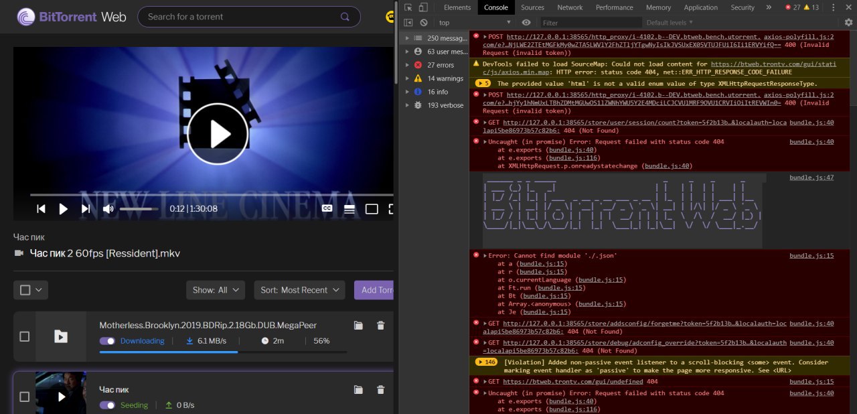Screen dimensions: 857x414
Task: Click the large play button on video
Action: click(x=218, y=134)
